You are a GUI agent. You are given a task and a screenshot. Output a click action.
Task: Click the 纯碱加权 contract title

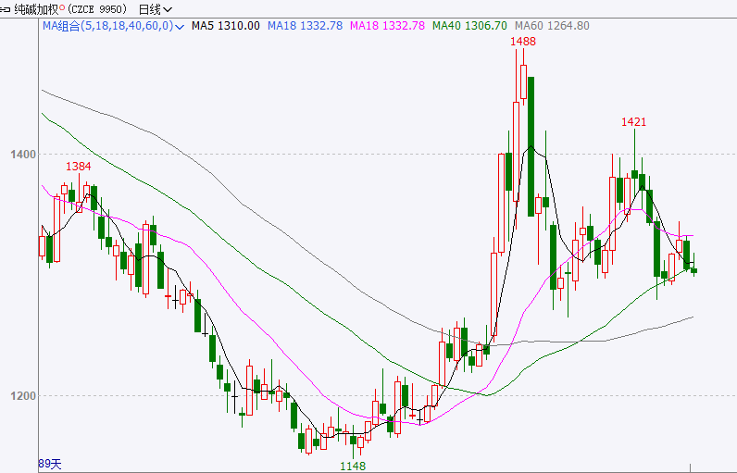pyautogui.click(x=37, y=9)
